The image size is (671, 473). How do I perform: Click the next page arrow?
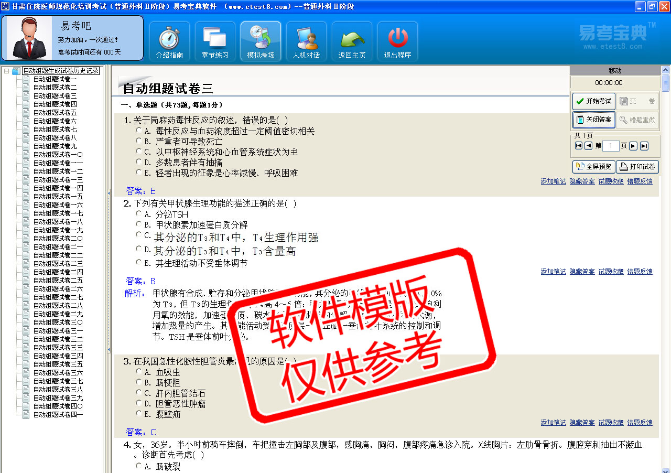pyautogui.click(x=633, y=146)
